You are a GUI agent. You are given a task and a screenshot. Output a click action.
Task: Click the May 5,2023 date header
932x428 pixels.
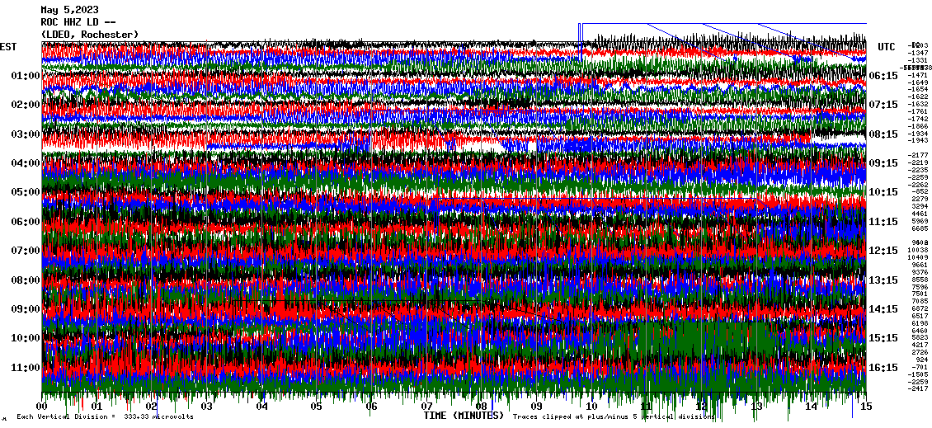click(x=69, y=10)
